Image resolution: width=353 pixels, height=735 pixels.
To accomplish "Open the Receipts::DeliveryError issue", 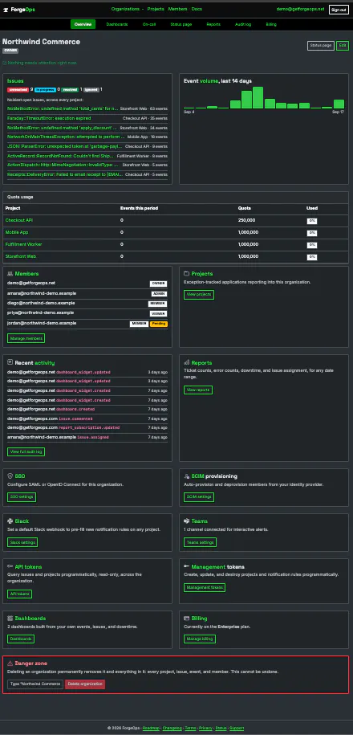I will (65, 174).
